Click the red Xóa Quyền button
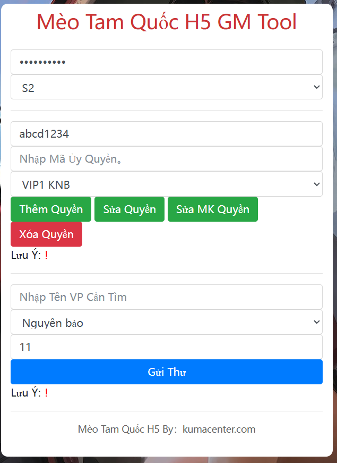337x463 pixels. (46, 234)
